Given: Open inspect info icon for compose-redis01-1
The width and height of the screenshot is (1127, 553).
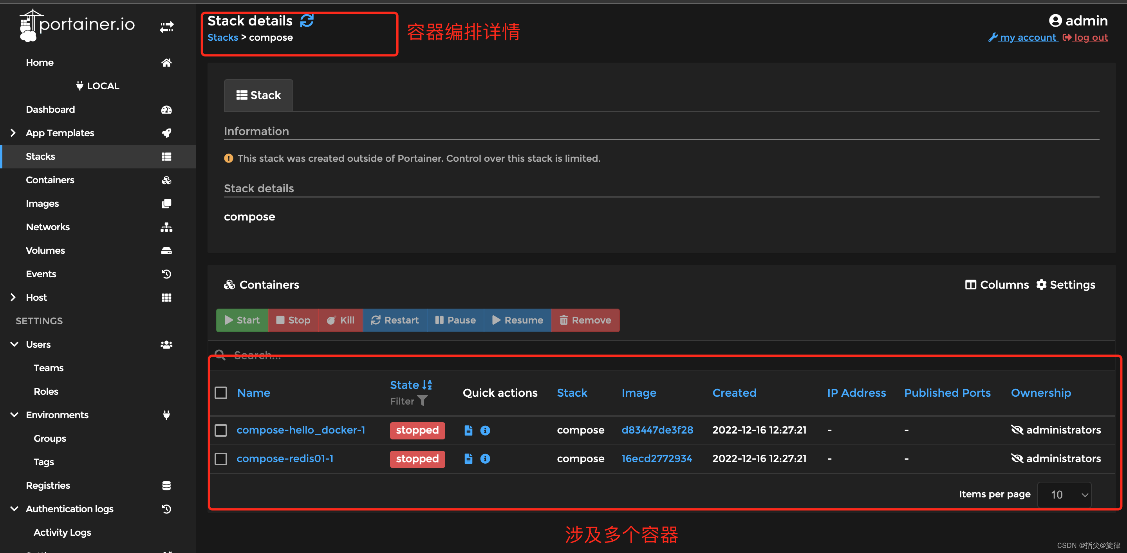Looking at the screenshot, I should [485, 459].
